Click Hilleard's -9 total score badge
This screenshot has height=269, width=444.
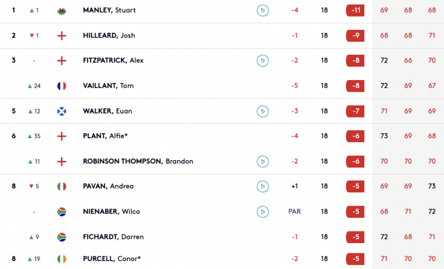tap(355, 36)
